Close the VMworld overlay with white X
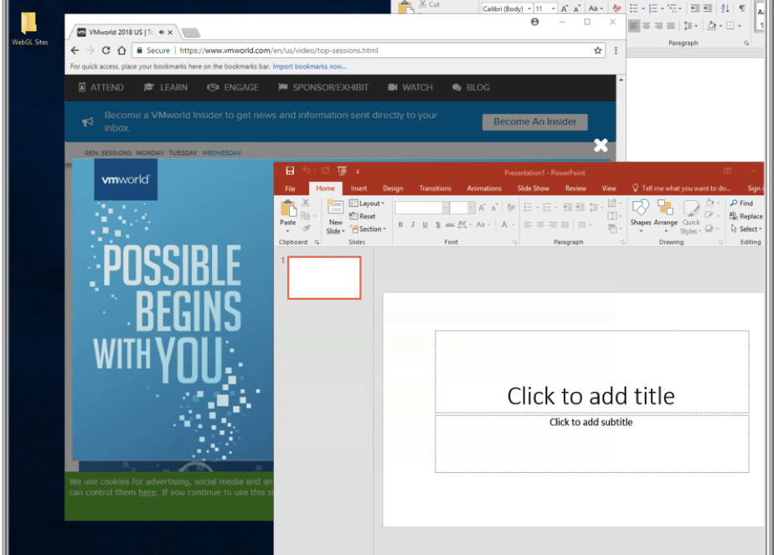 click(x=601, y=146)
